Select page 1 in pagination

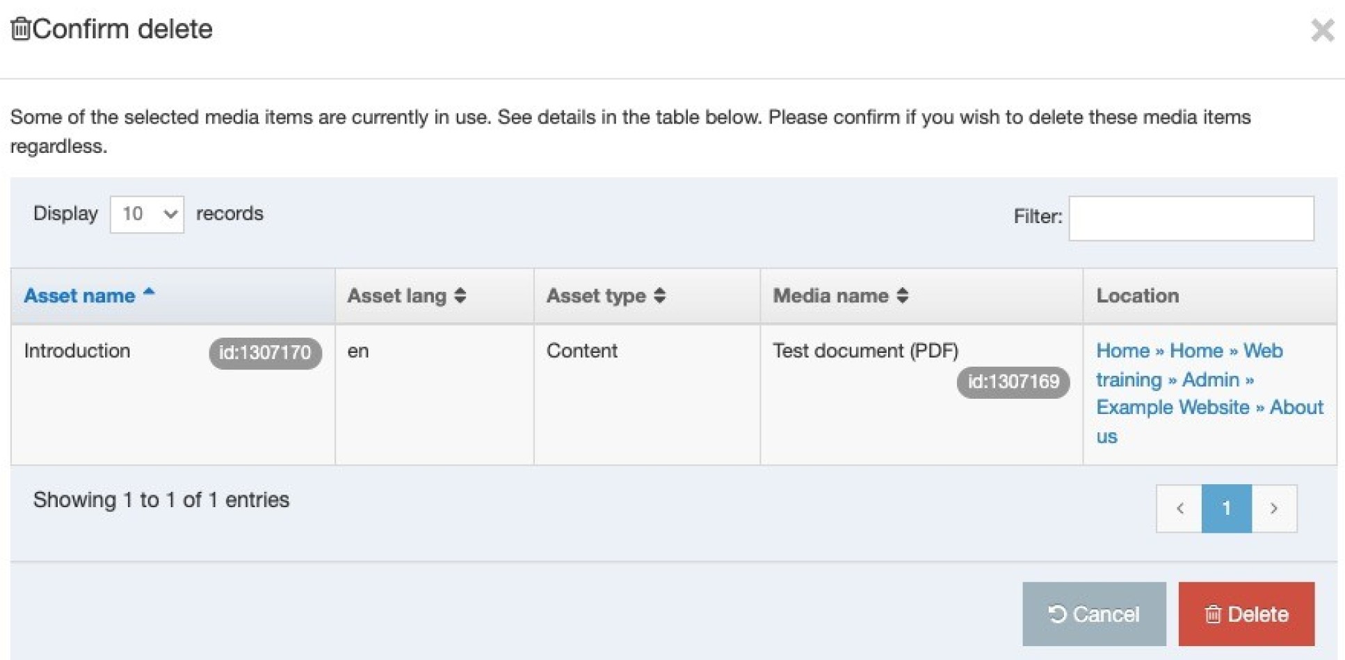click(1226, 509)
